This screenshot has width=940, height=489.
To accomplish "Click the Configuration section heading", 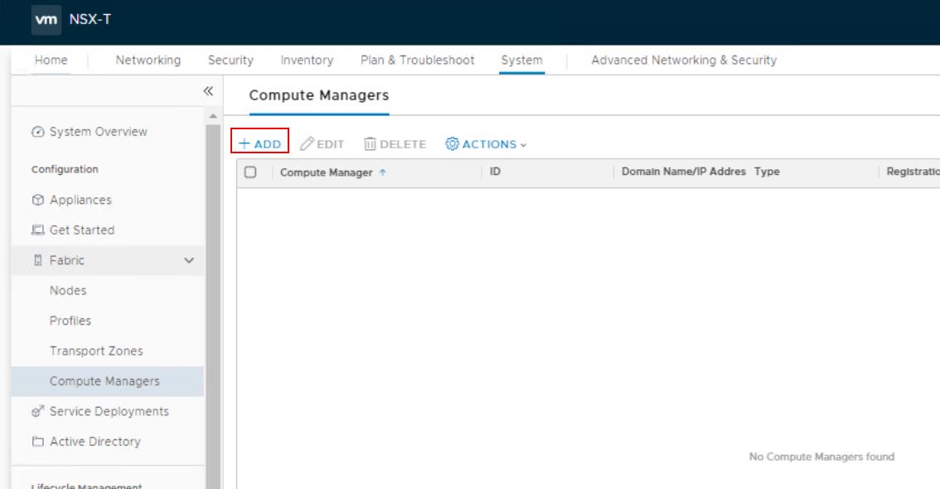I will click(65, 170).
